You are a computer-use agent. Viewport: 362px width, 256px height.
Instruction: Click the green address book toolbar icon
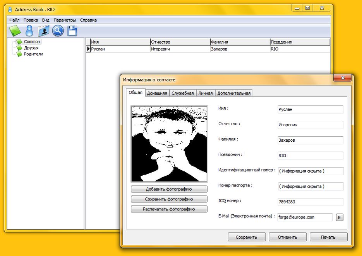(x=15, y=31)
